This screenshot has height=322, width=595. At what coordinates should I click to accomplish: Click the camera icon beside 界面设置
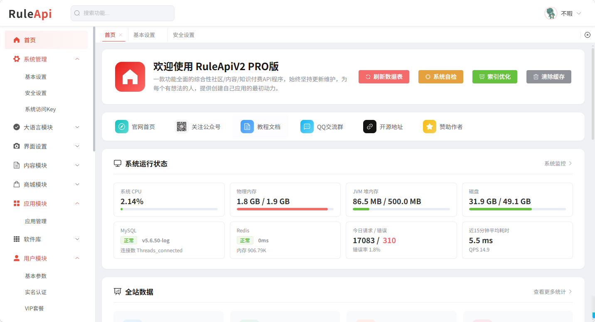(x=17, y=146)
